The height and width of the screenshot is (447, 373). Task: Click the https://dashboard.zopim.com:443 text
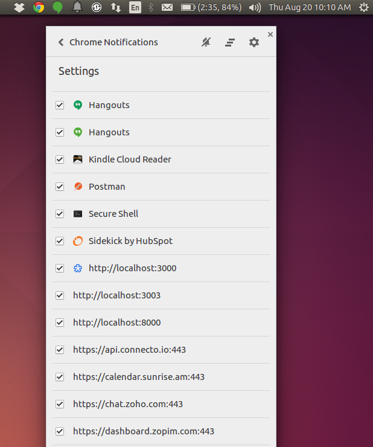coord(144,431)
